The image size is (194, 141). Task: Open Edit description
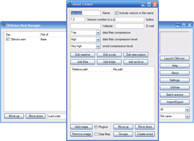pos(136,55)
